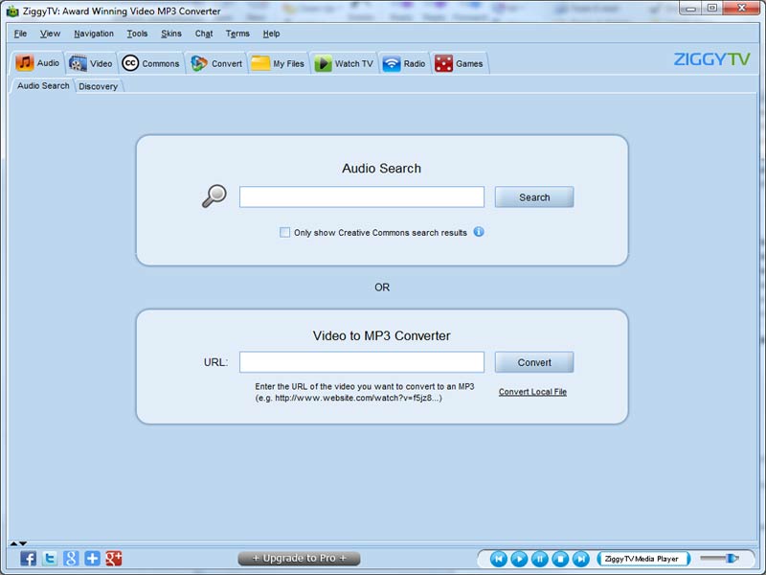Click the small down arrow above the social icons
Viewport: 766px width, 575px height.
pyautogui.click(x=23, y=543)
